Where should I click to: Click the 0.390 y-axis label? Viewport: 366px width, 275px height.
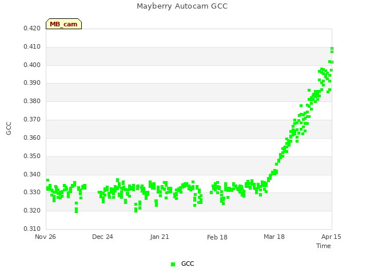32,82
